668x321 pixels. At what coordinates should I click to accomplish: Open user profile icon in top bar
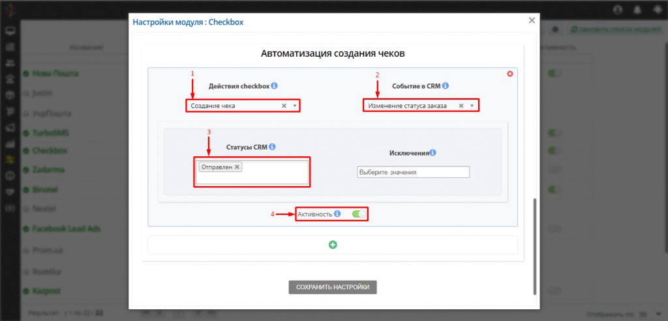click(618, 9)
